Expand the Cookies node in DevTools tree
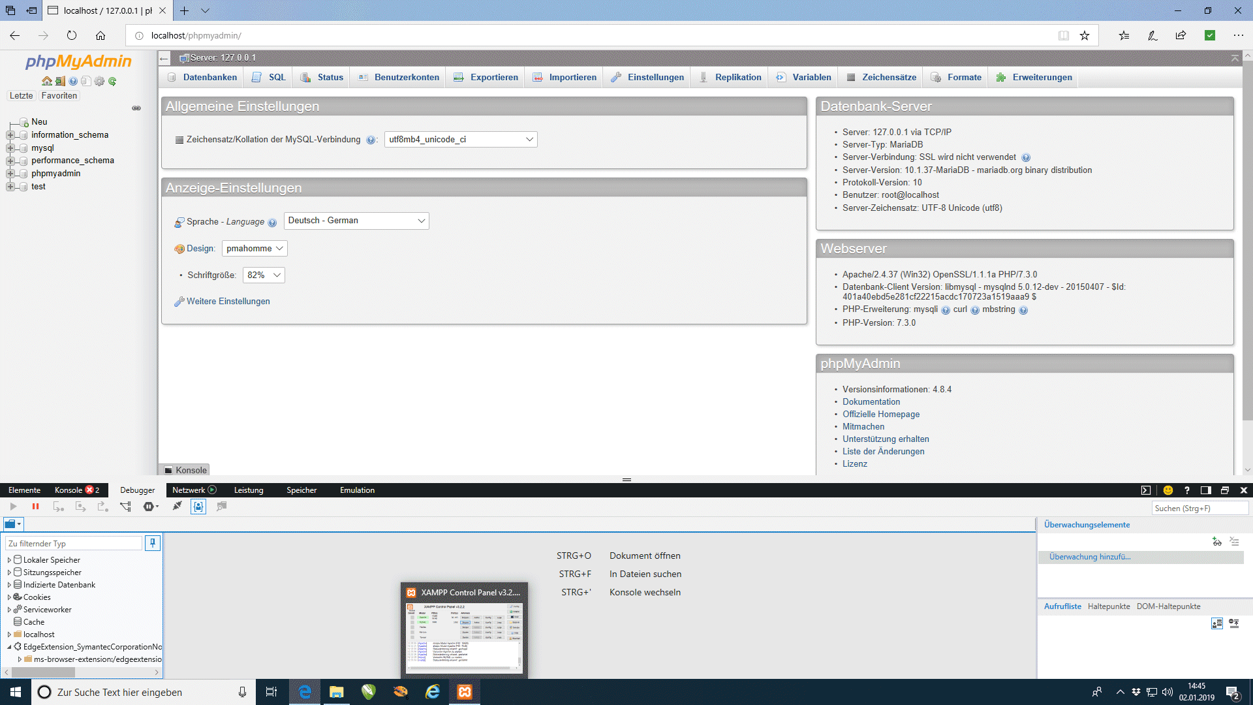Image resolution: width=1253 pixels, height=705 pixels. (x=9, y=597)
